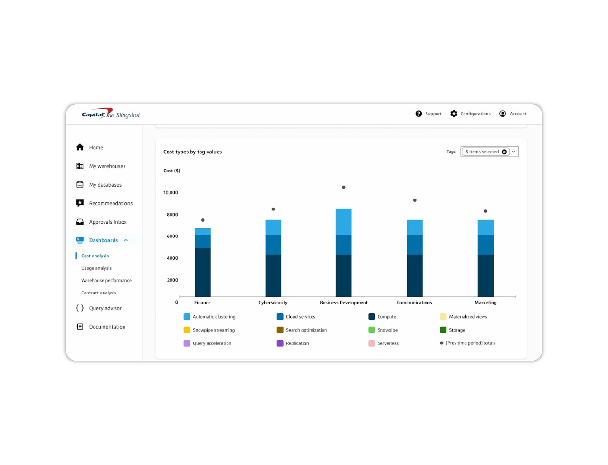608x465 pixels.
Task: Open the Tags items selected dropdown
Action: [513, 151]
